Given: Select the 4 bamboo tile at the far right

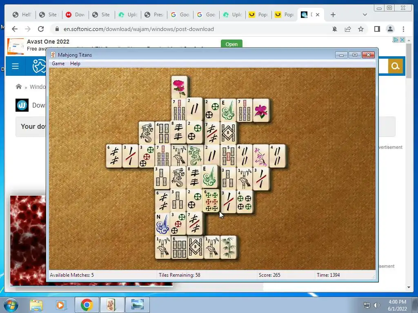Looking at the screenshot, I should (x=277, y=156).
